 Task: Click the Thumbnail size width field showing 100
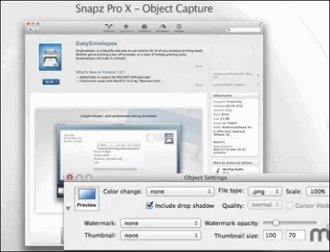coord(273,236)
